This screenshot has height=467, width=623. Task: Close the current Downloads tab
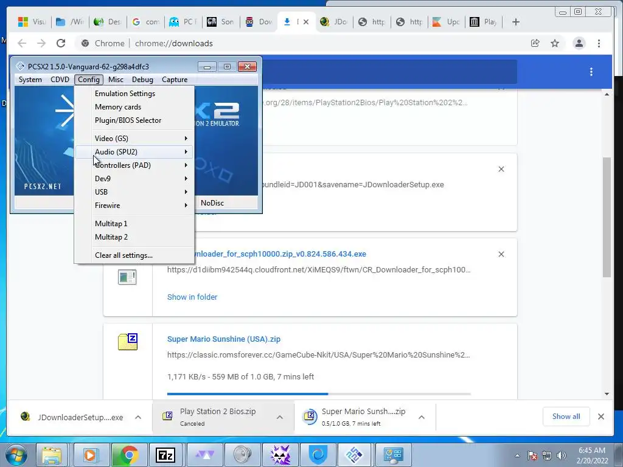point(306,22)
